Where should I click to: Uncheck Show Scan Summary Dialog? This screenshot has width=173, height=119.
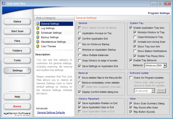[x=131, y=104]
